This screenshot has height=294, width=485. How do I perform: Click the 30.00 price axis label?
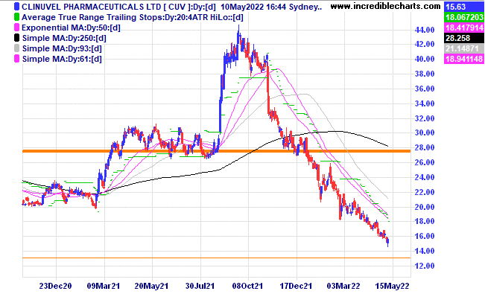(425, 132)
